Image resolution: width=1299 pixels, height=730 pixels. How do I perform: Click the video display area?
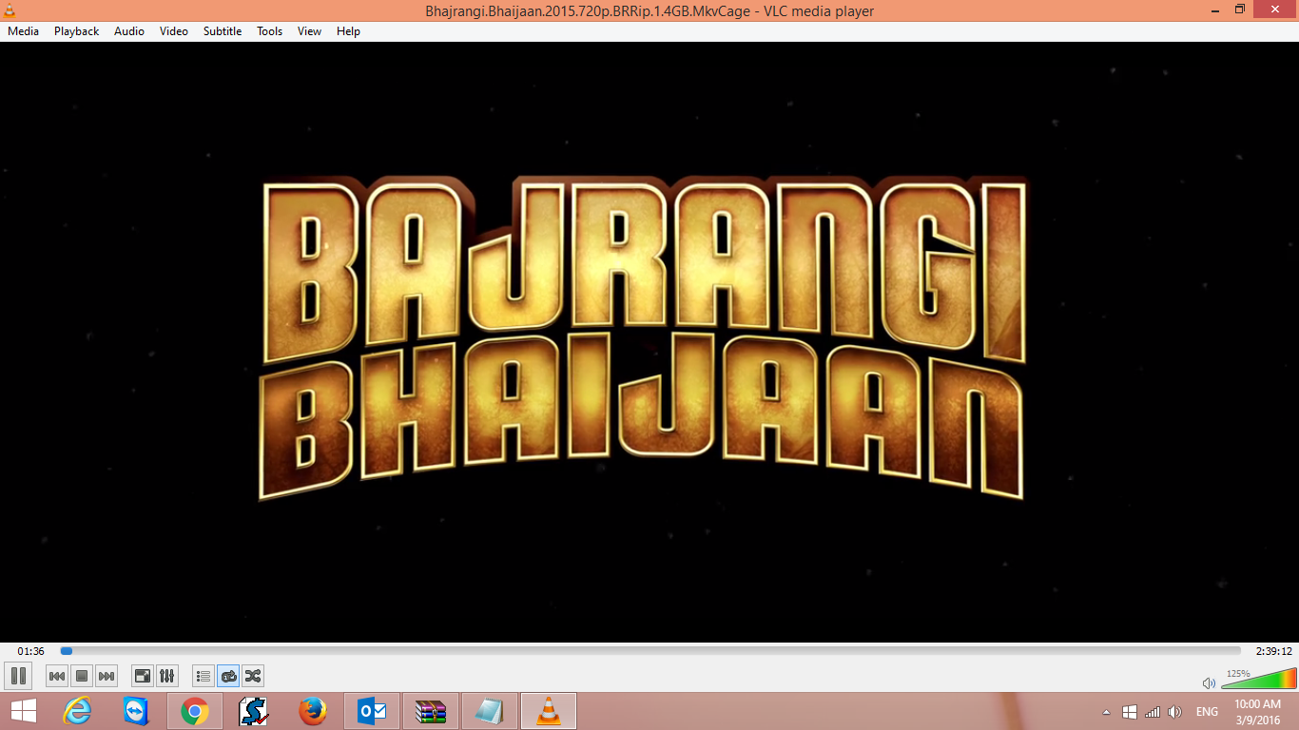point(649,342)
